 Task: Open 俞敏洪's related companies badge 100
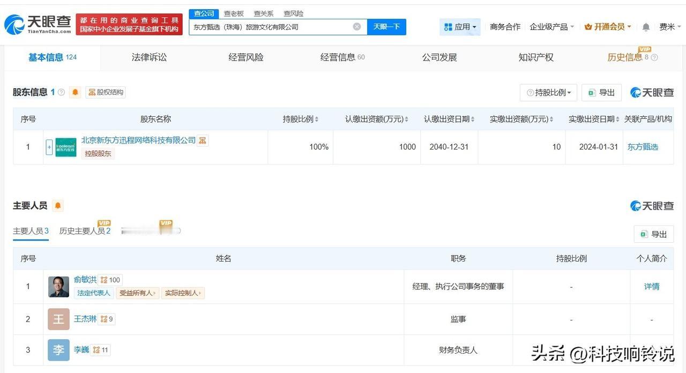tap(110, 280)
